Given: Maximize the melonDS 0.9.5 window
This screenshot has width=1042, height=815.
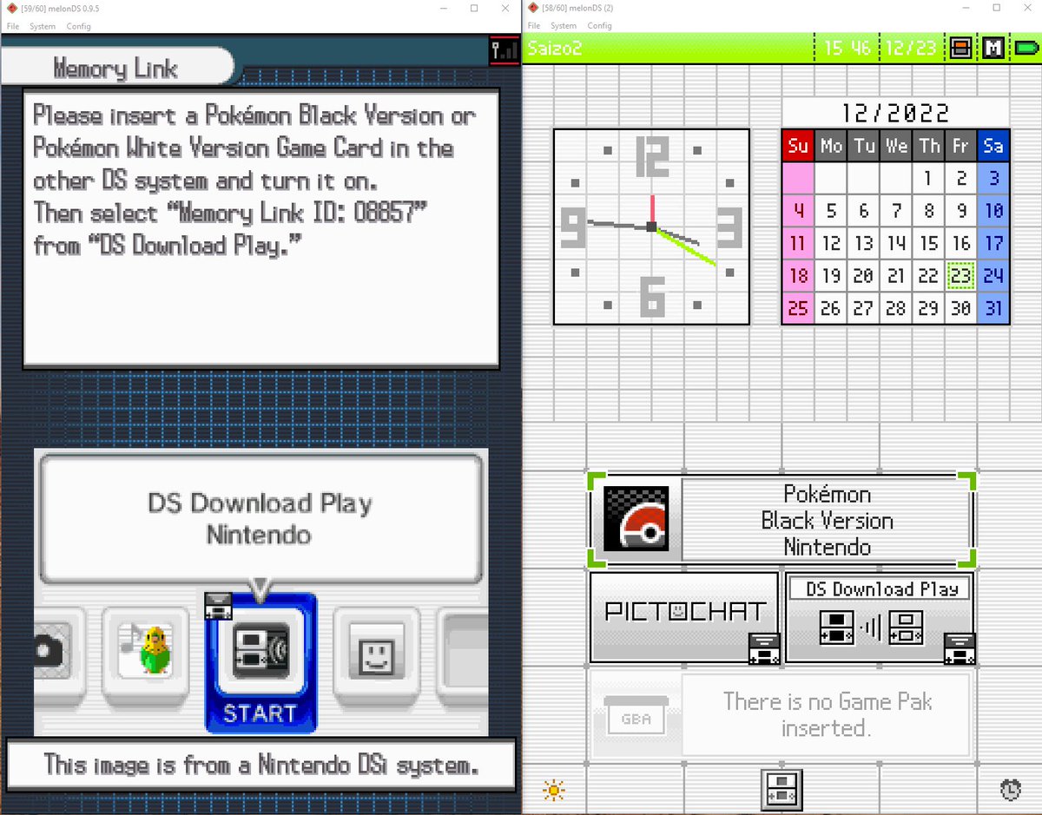Looking at the screenshot, I should [x=474, y=9].
